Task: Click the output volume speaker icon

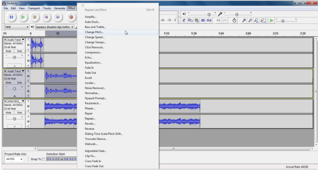Action: pyautogui.click(x=184, y=14)
